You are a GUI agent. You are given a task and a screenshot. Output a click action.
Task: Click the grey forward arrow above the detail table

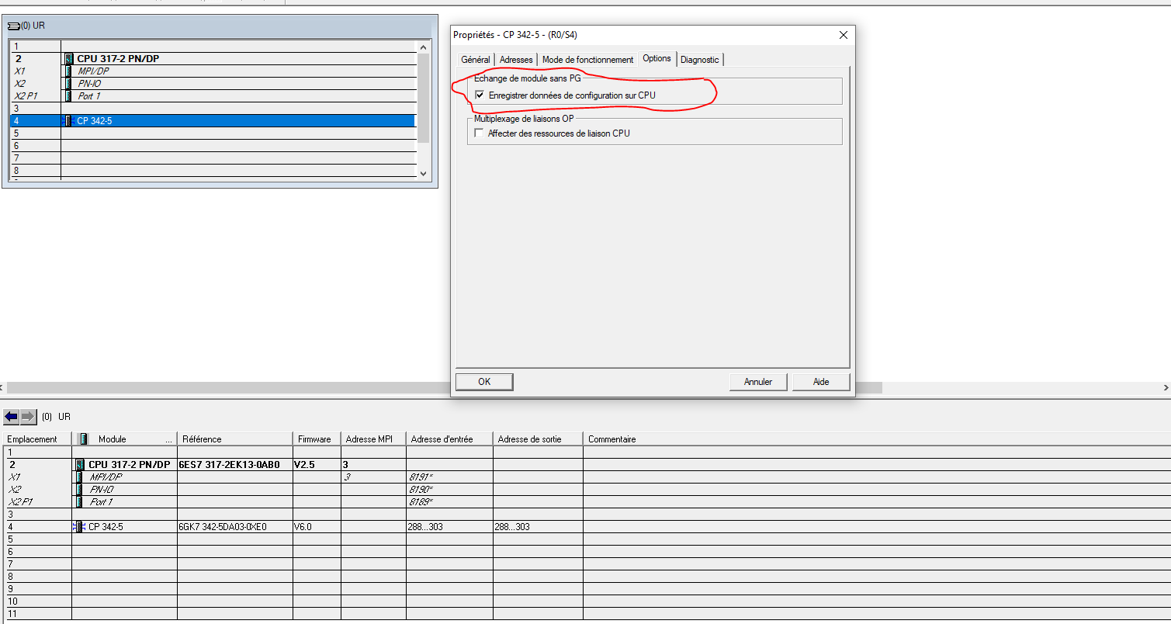coord(28,417)
